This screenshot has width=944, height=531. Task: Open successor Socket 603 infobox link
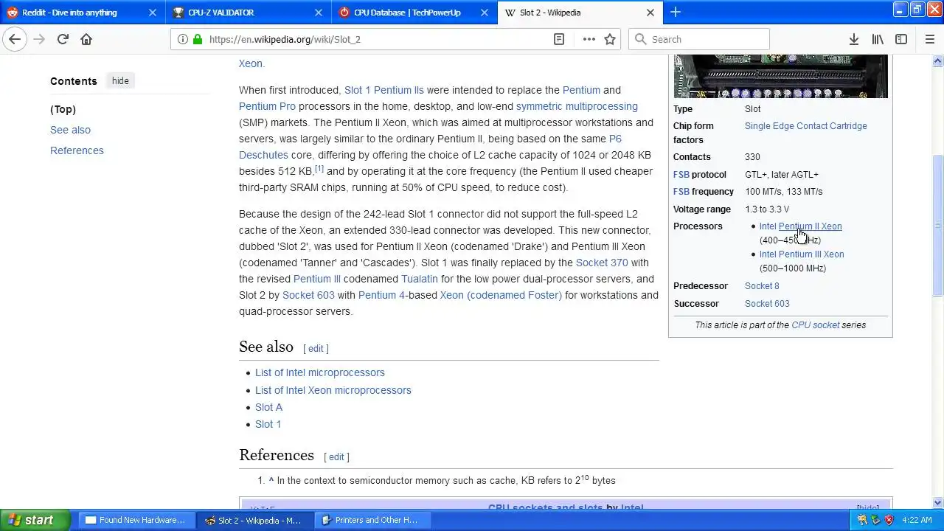pyautogui.click(x=767, y=304)
